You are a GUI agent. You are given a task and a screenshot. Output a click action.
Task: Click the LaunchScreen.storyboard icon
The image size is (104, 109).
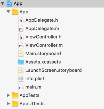21,70
